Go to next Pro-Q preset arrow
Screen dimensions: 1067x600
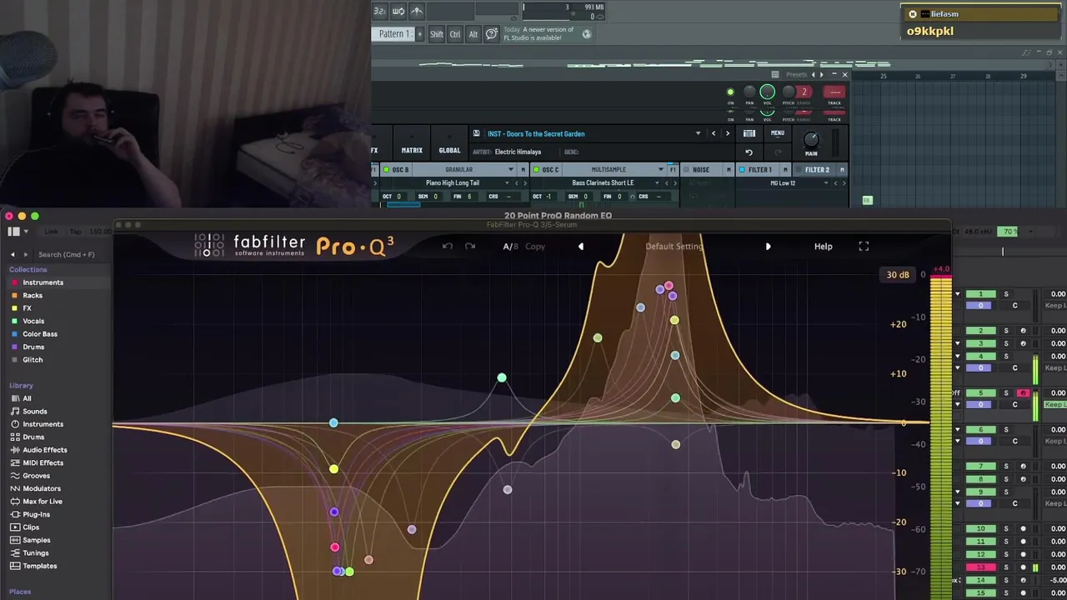click(x=768, y=247)
